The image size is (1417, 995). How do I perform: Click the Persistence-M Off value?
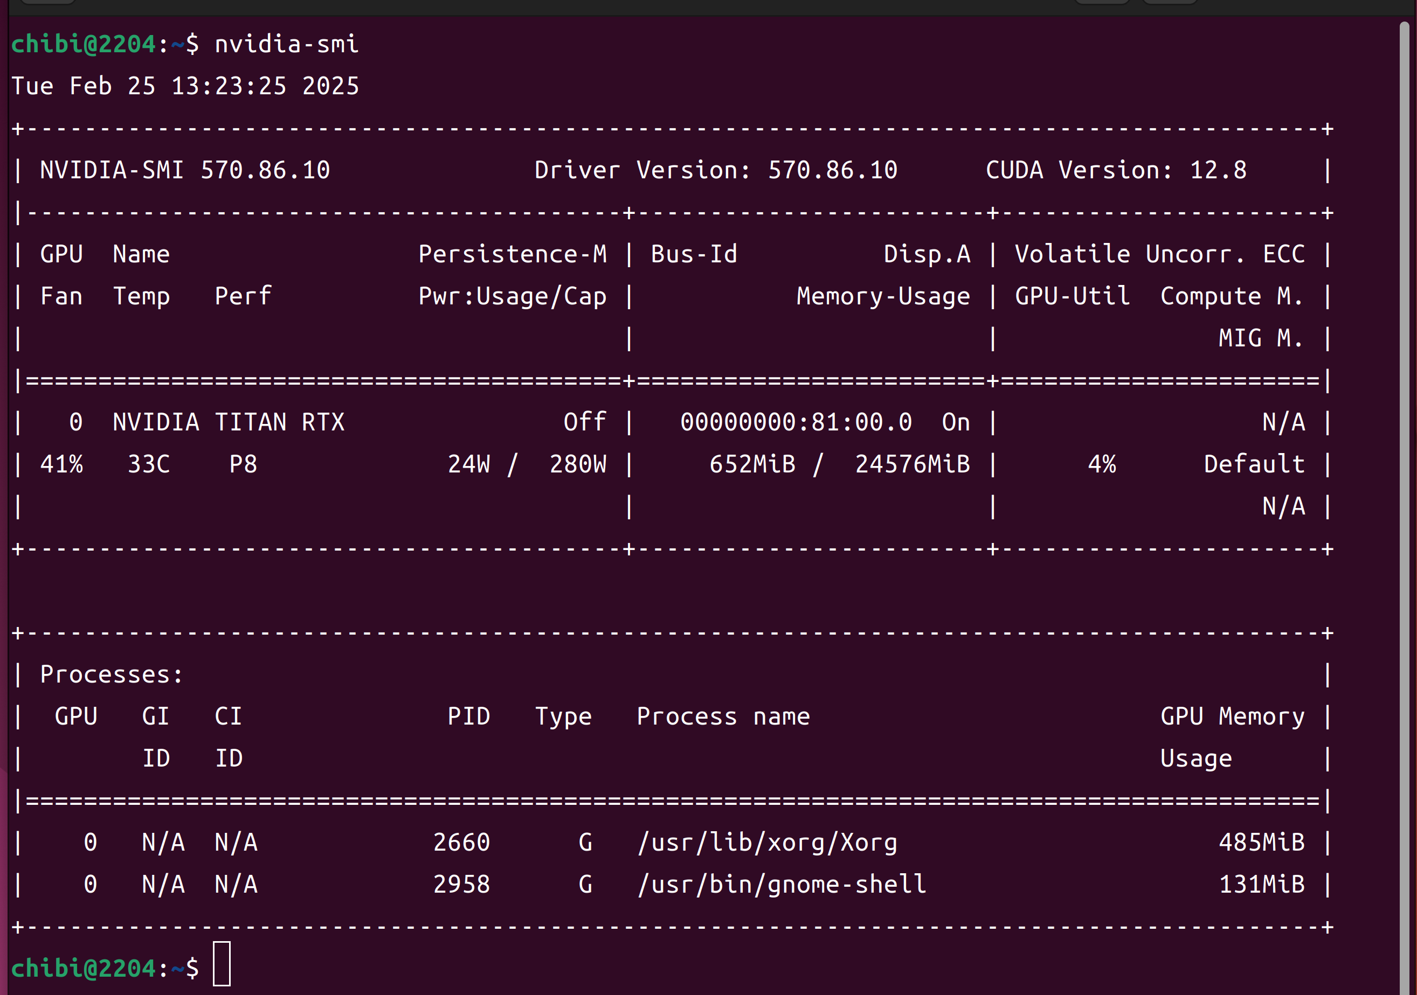point(584,422)
